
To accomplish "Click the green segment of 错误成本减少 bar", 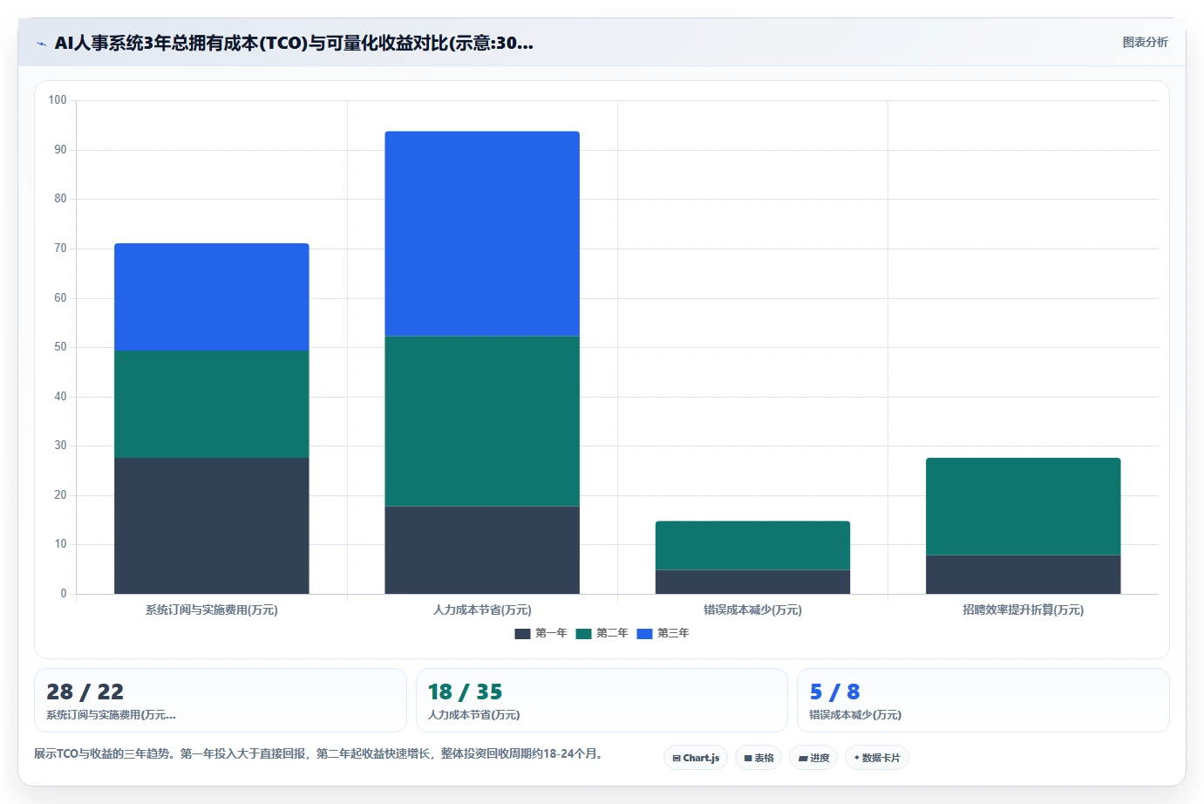I will pos(752,546).
